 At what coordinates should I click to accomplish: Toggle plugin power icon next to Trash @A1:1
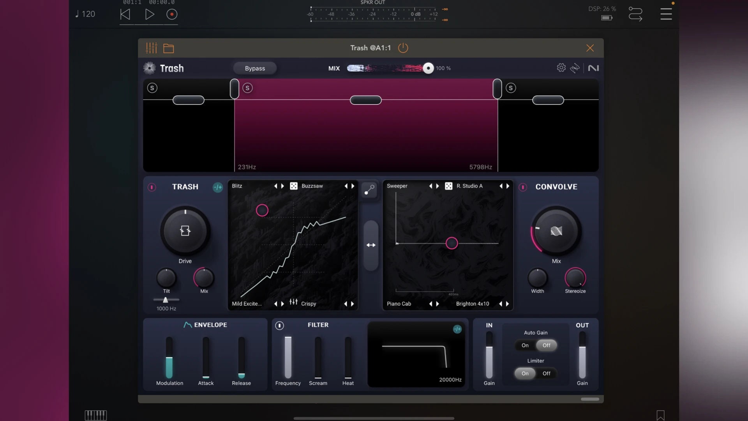click(x=403, y=48)
